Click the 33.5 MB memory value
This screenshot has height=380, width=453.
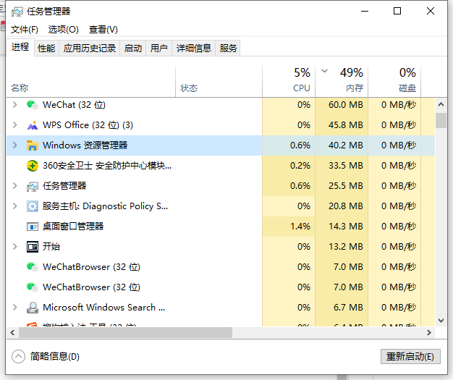point(345,166)
